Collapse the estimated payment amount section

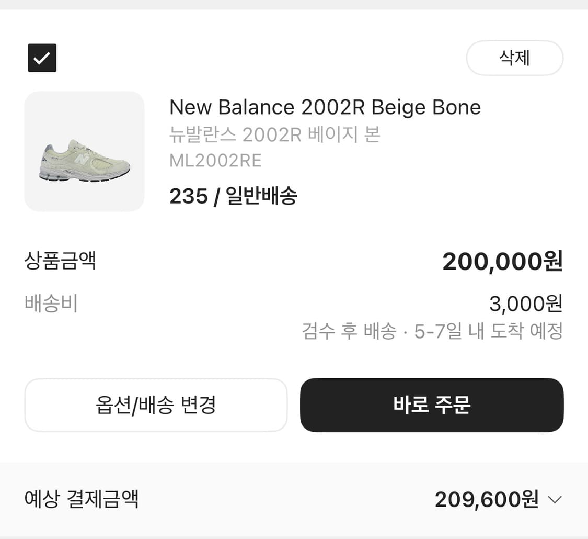554,500
